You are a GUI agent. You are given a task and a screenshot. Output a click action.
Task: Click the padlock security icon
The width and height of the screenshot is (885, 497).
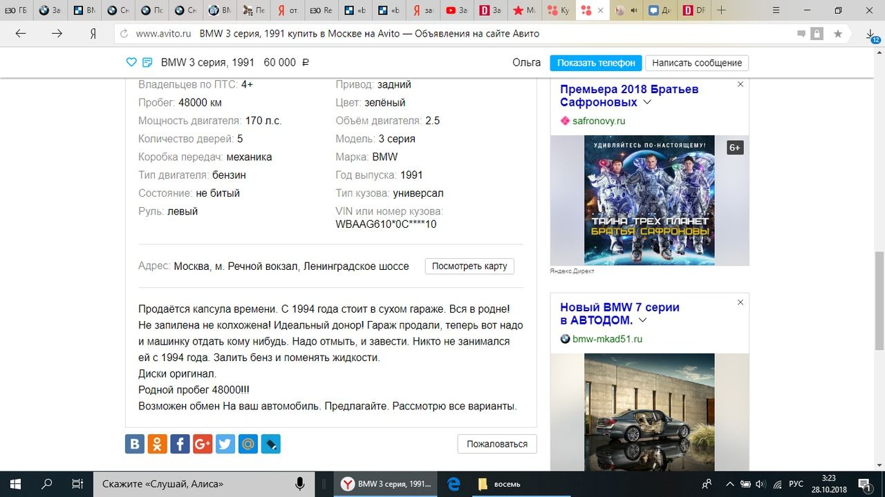817,33
